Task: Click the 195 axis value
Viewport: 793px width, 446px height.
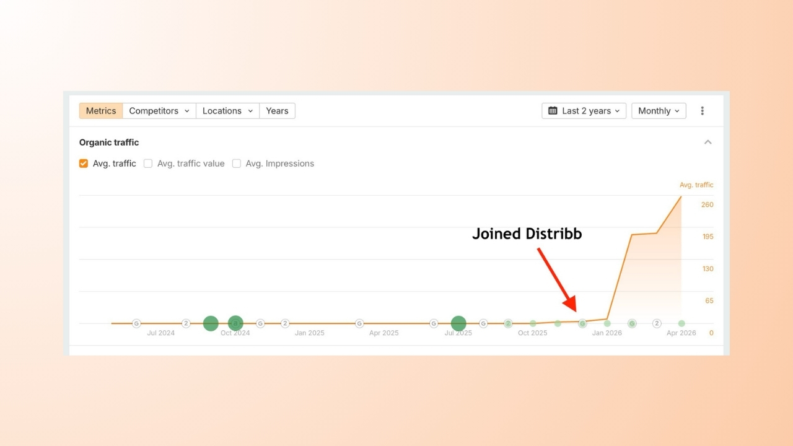Action: pyautogui.click(x=708, y=237)
